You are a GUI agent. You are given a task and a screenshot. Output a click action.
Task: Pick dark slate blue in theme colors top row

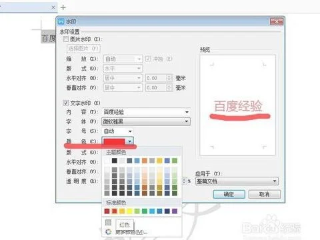click(129, 161)
